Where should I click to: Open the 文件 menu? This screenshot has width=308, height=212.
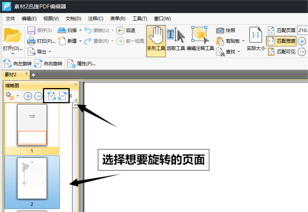tap(10, 19)
